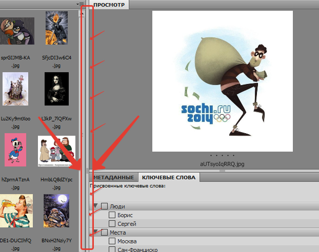
Task: Select the hZprrnATznA.jpg duck skeleton thumbnail
Action: point(15,149)
